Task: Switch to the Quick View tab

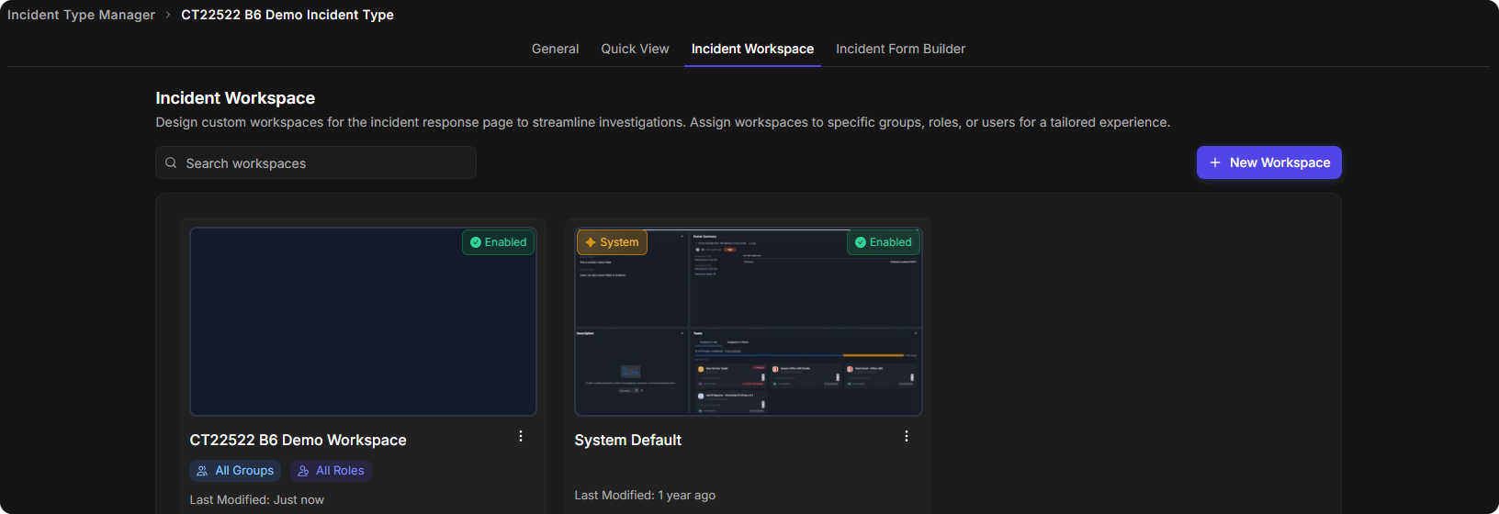Action: pyautogui.click(x=635, y=49)
